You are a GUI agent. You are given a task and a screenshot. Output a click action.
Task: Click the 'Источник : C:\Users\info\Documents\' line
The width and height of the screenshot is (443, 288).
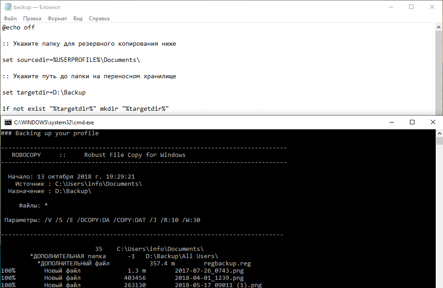(78, 184)
